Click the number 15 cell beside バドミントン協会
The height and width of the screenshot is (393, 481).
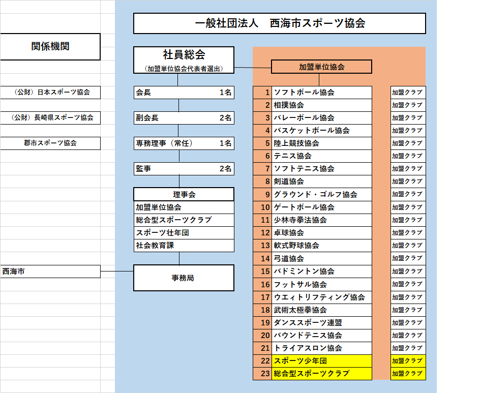262,271
